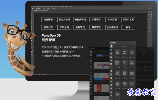Open the text panel T tile
The height and width of the screenshot is (100, 158).
click(125, 63)
